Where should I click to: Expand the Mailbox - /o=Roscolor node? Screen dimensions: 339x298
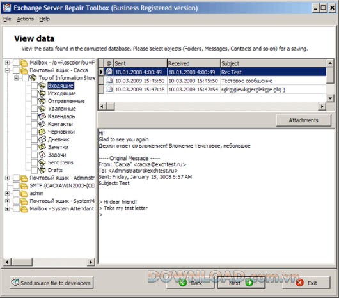coord(7,63)
